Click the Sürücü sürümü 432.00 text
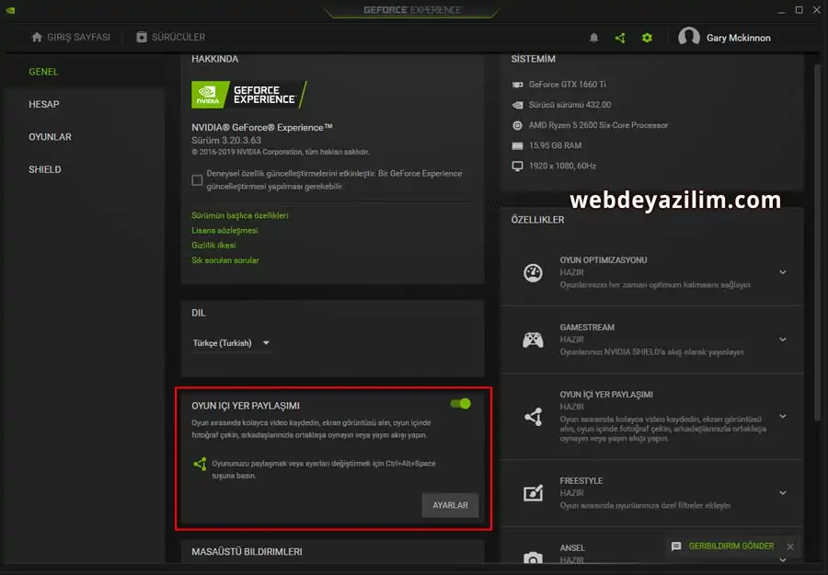828x575 pixels. 569,105
